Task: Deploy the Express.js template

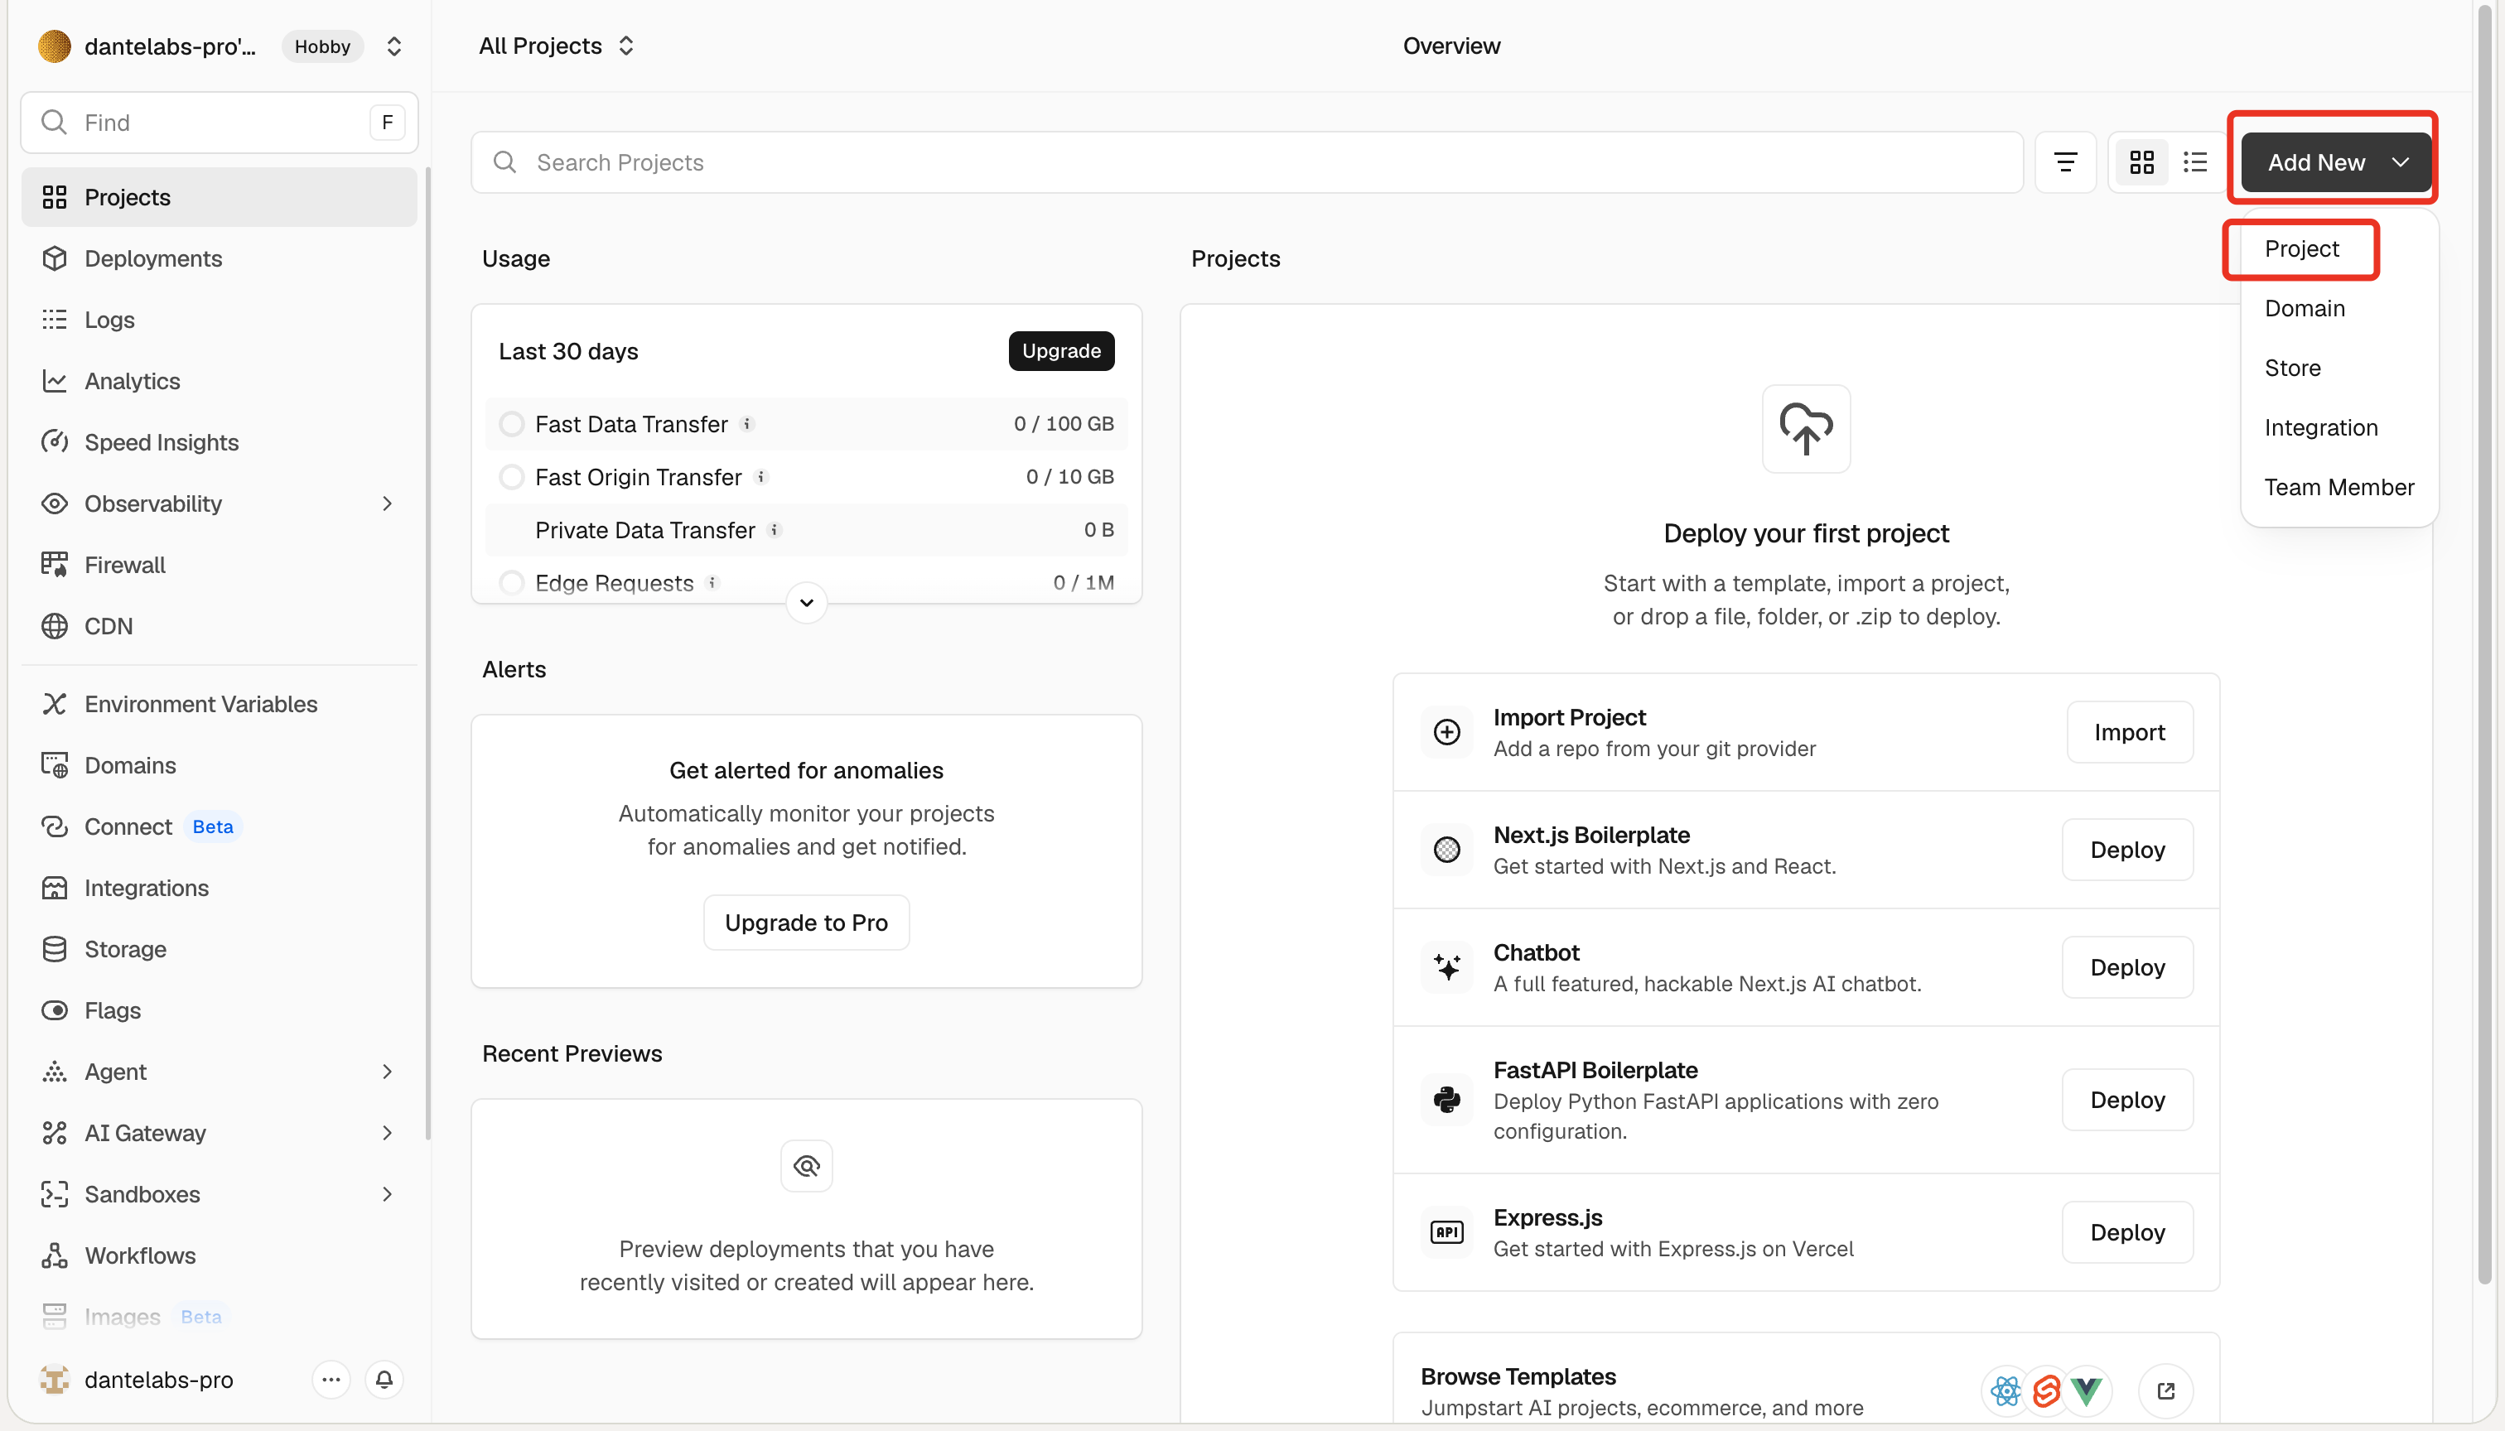Action: [2127, 1231]
